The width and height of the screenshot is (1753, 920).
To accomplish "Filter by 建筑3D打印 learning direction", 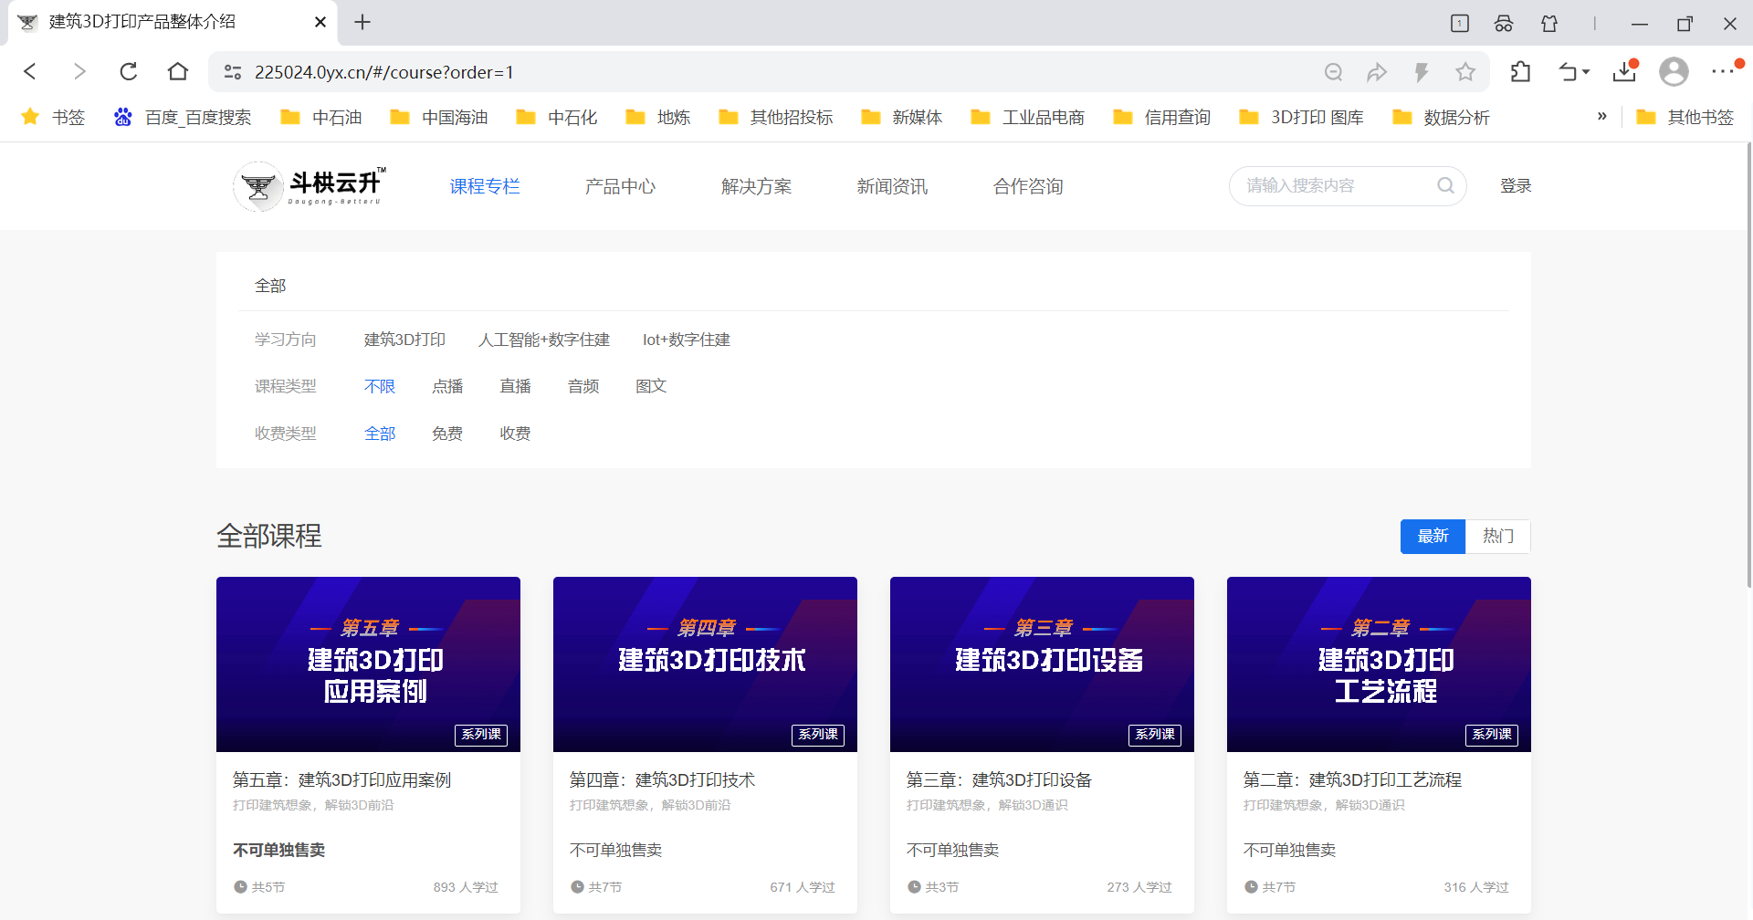I will pyautogui.click(x=404, y=340).
